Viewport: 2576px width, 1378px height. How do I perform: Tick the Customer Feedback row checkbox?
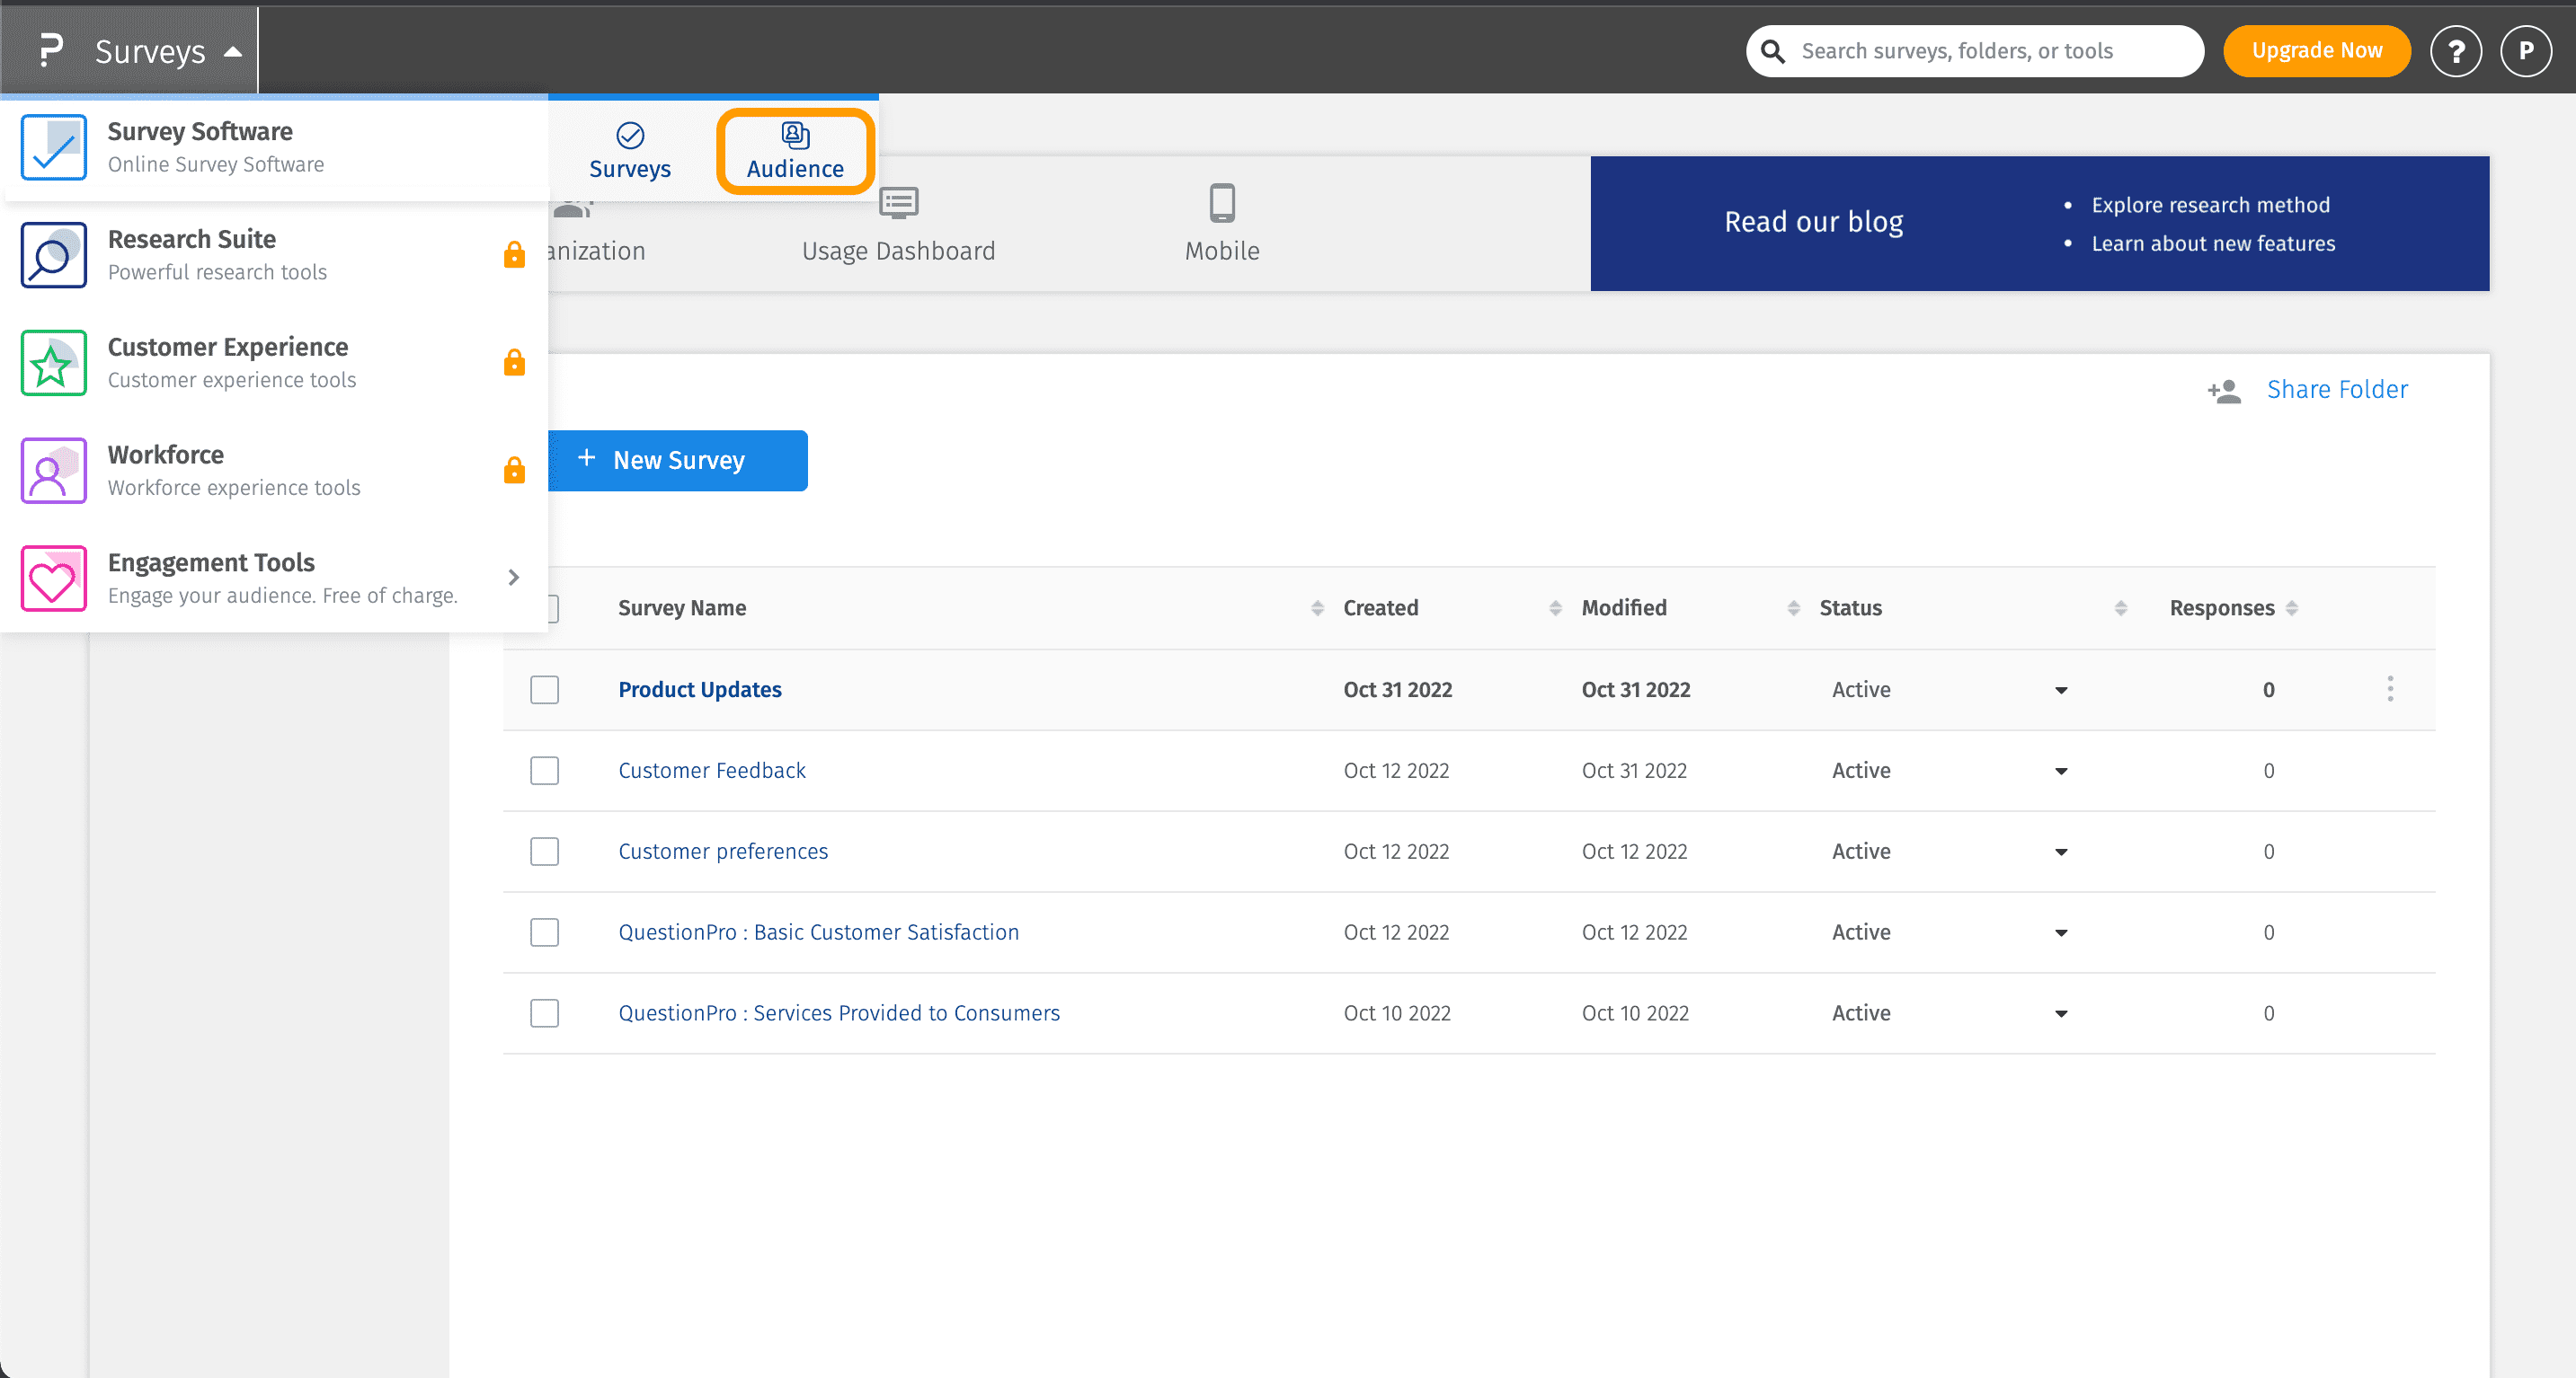(544, 771)
